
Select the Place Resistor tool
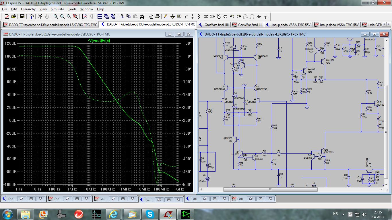point(186,17)
